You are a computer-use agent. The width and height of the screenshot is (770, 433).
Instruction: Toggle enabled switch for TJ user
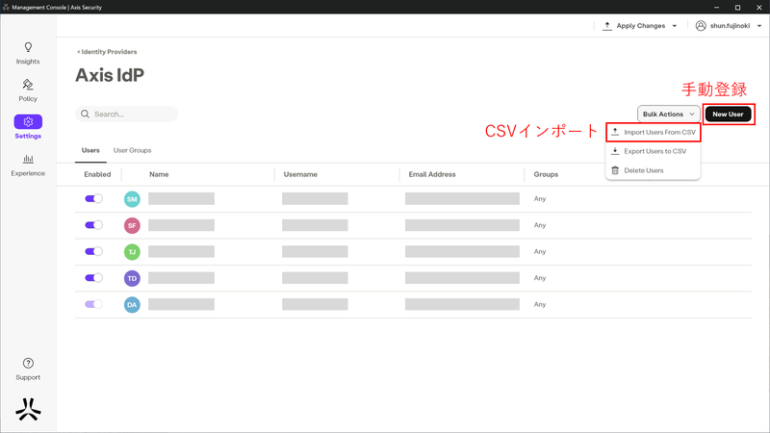click(x=93, y=251)
